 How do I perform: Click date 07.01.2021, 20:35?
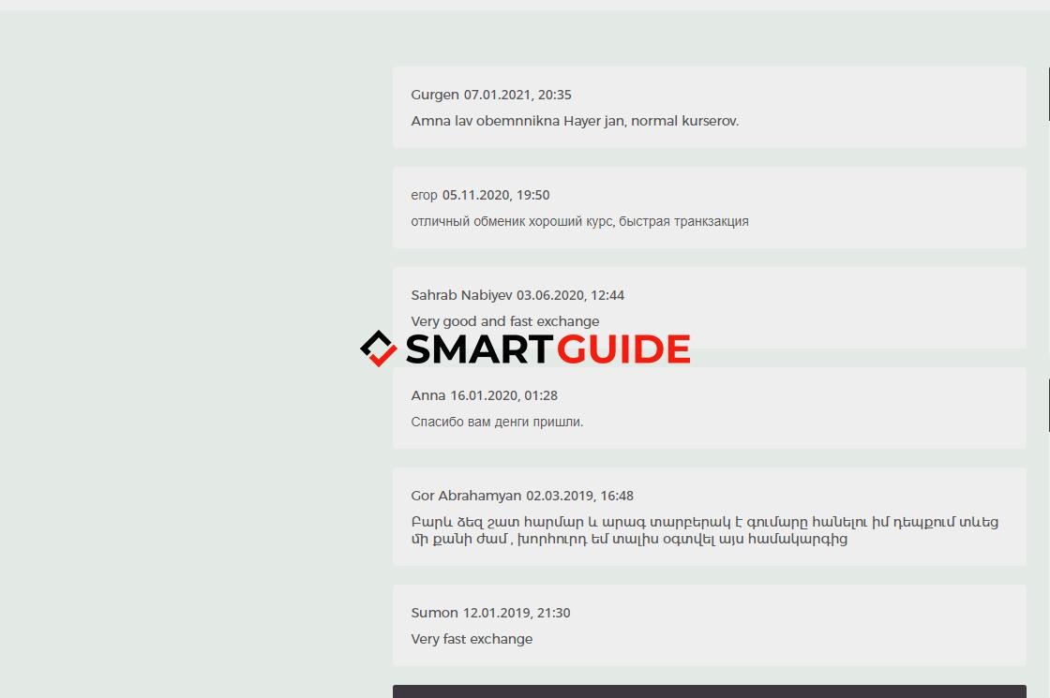pos(517,95)
